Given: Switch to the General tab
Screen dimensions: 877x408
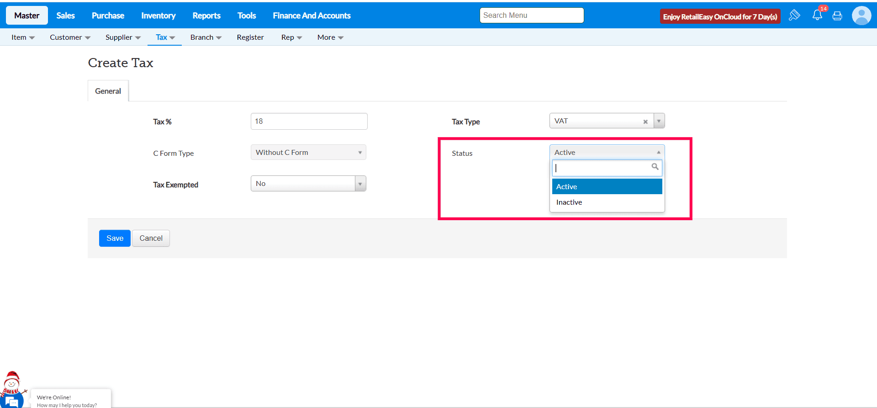Looking at the screenshot, I should 108,91.
